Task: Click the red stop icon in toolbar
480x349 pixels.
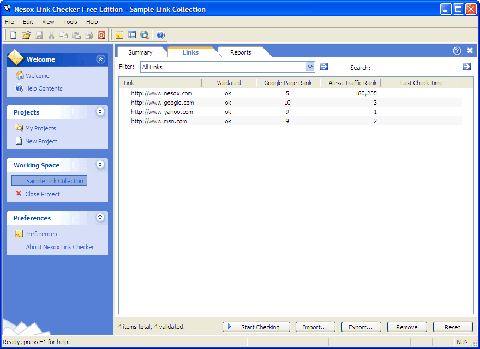Action: 101,35
